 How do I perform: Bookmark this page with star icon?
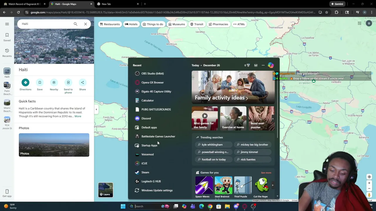(327, 12)
